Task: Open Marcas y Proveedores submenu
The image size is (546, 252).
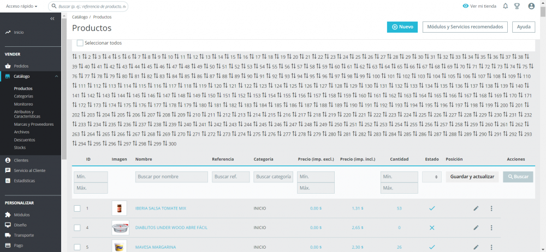Action: (x=34, y=124)
